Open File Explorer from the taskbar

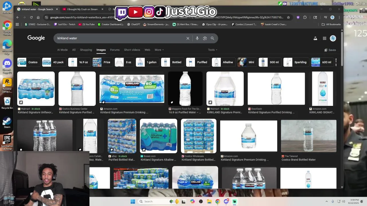(209, 201)
